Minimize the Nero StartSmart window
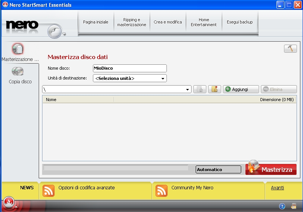 pyautogui.click(x=280, y=5)
